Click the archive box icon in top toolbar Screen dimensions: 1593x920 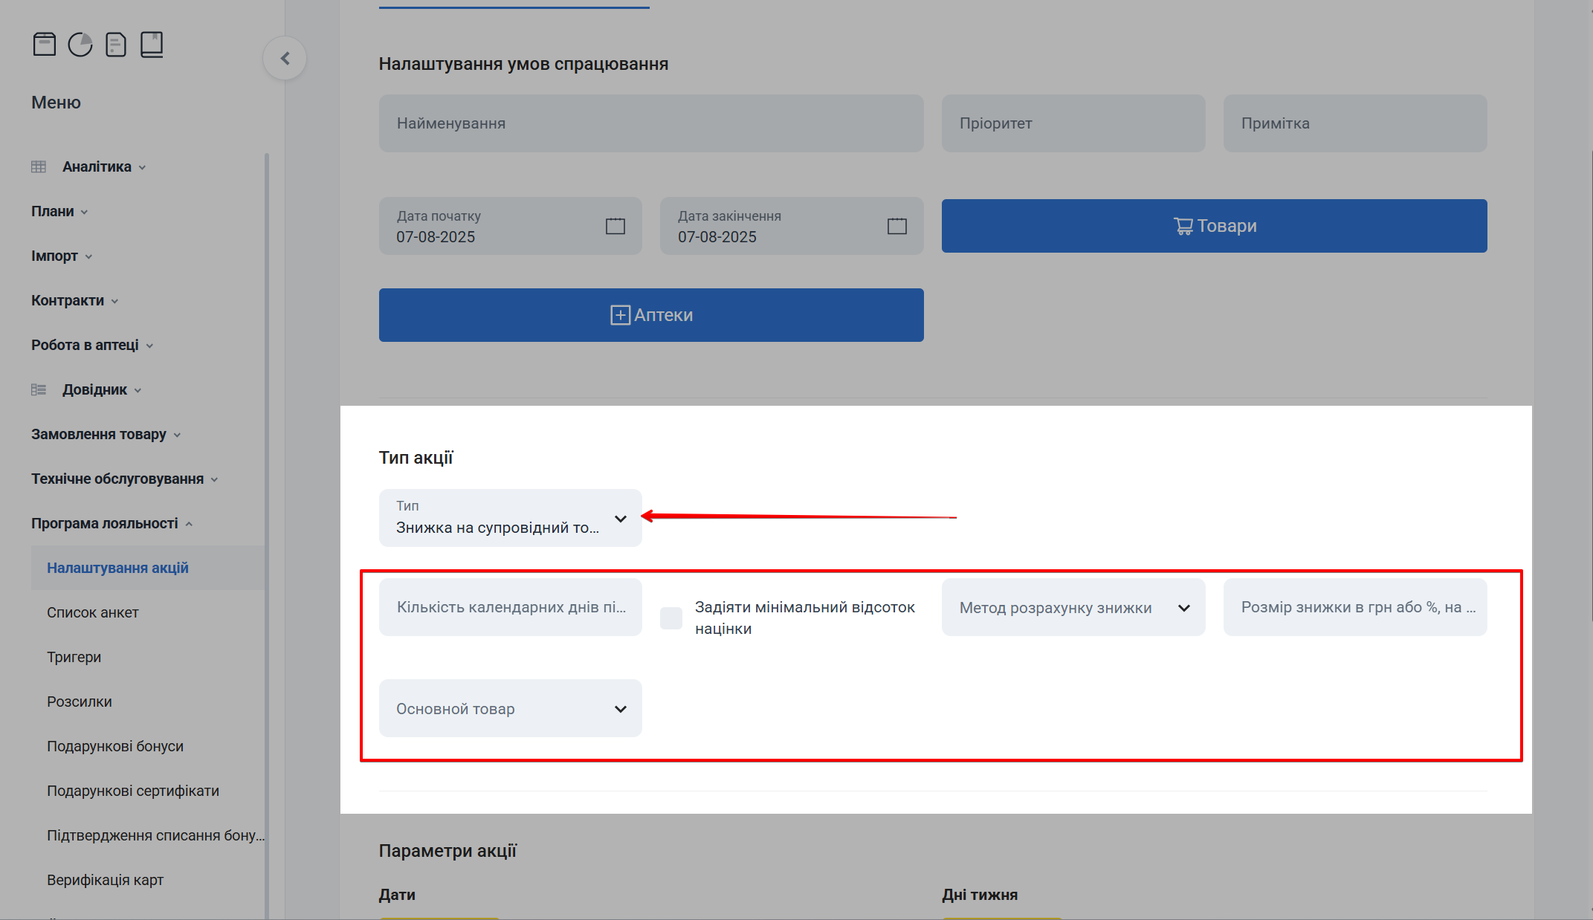[44, 44]
